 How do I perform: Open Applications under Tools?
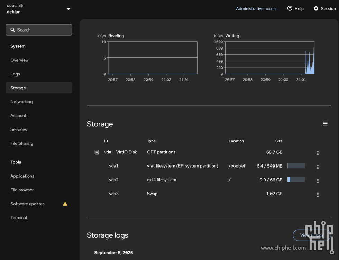tap(22, 176)
